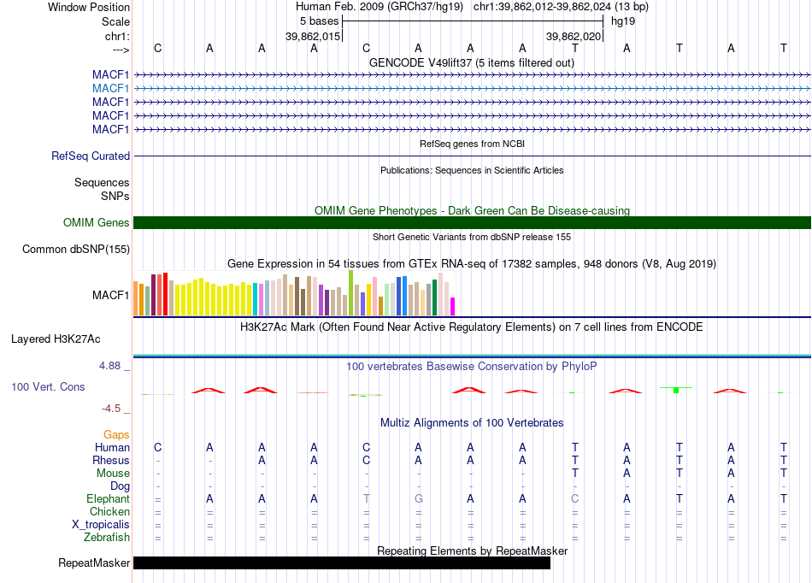Click the orange Gaps label
812x583 pixels.
pyautogui.click(x=116, y=435)
